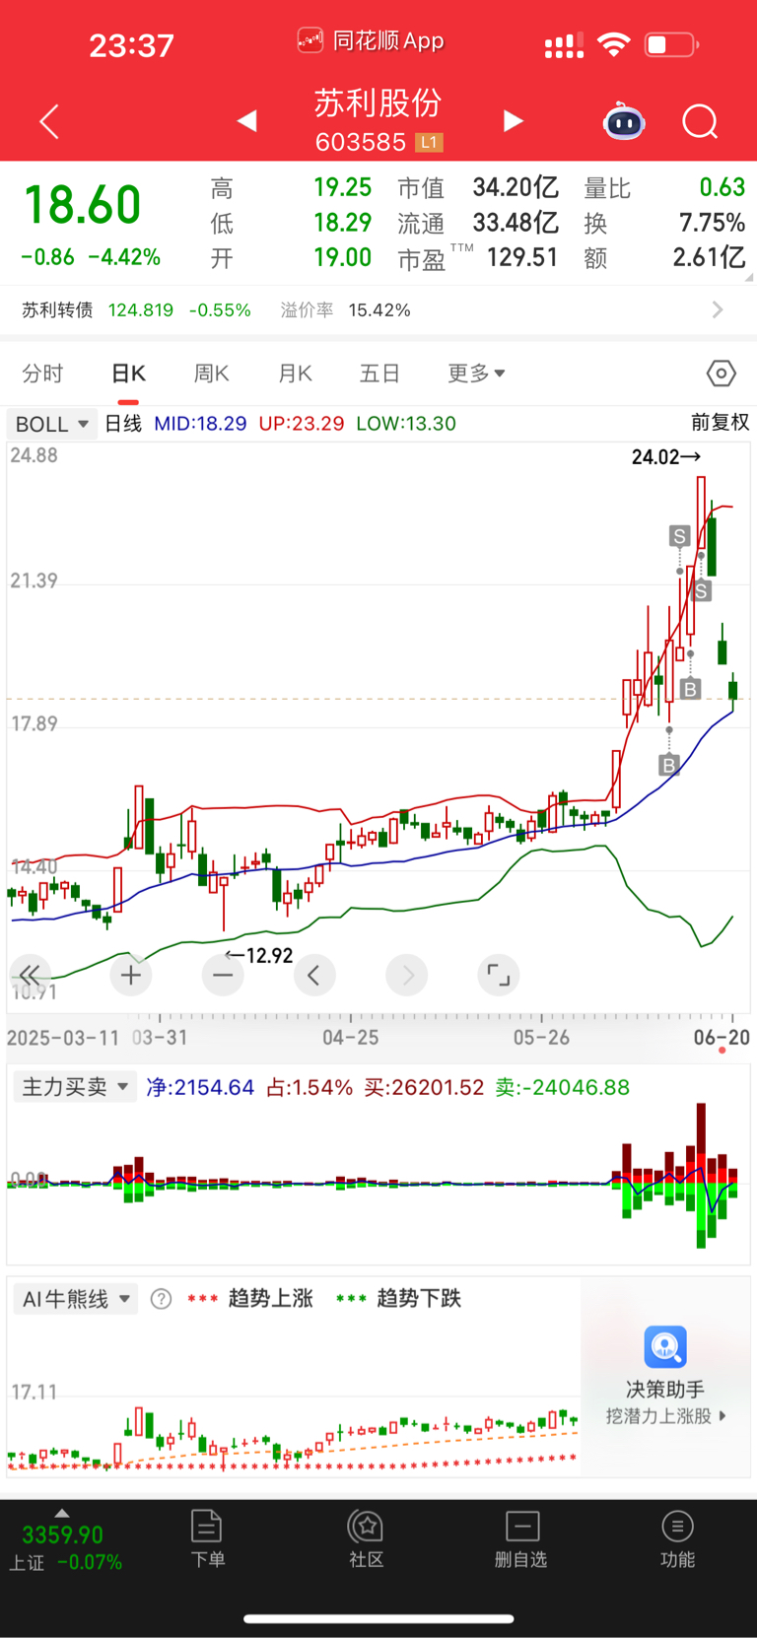The width and height of the screenshot is (757, 1638).
Task: Tap current price 18.60
Action: click(x=83, y=205)
